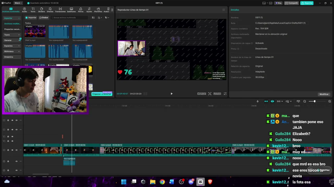Open the Texto tab
The width and height of the screenshot is (334, 187).
pos(33,10)
